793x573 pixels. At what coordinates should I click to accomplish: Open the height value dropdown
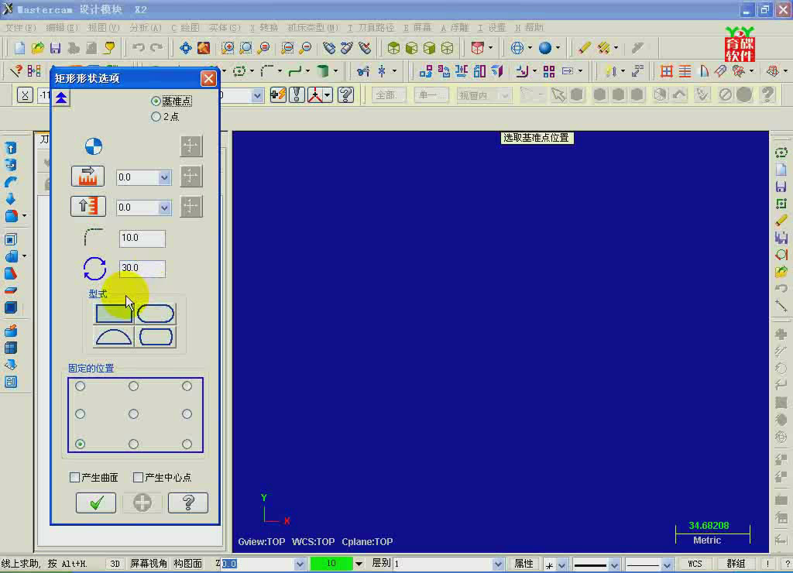164,208
